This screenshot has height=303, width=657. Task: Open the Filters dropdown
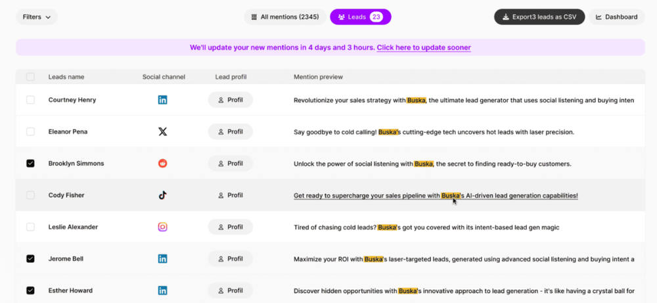point(37,17)
